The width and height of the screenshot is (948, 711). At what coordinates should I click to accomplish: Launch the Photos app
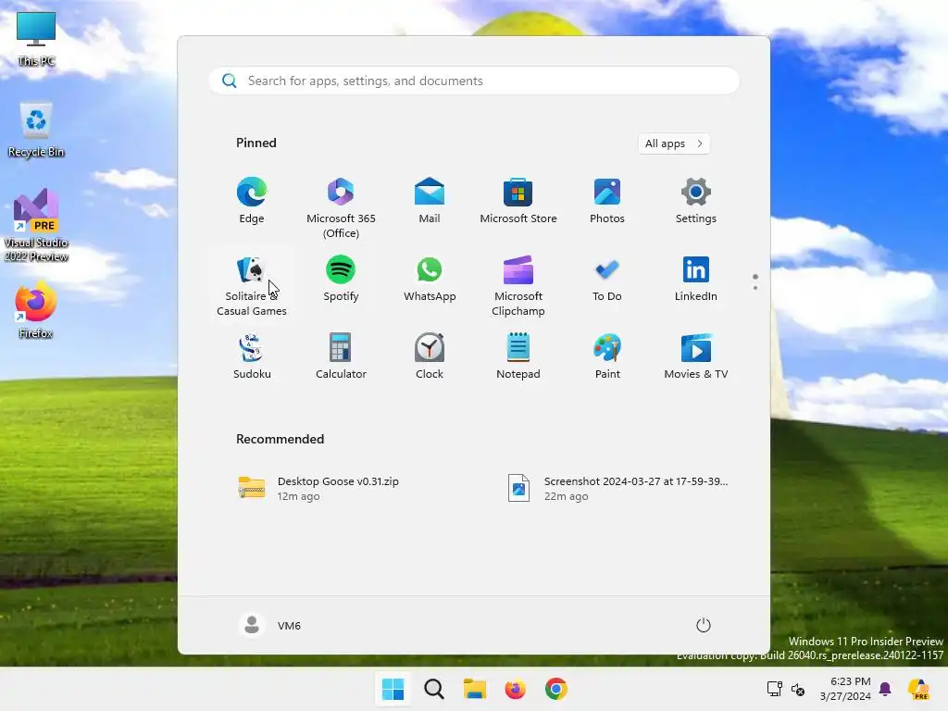point(607,201)
